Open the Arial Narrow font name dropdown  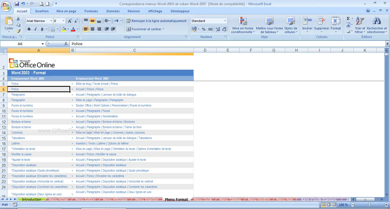pyautogui.click(x=51, y=21)
